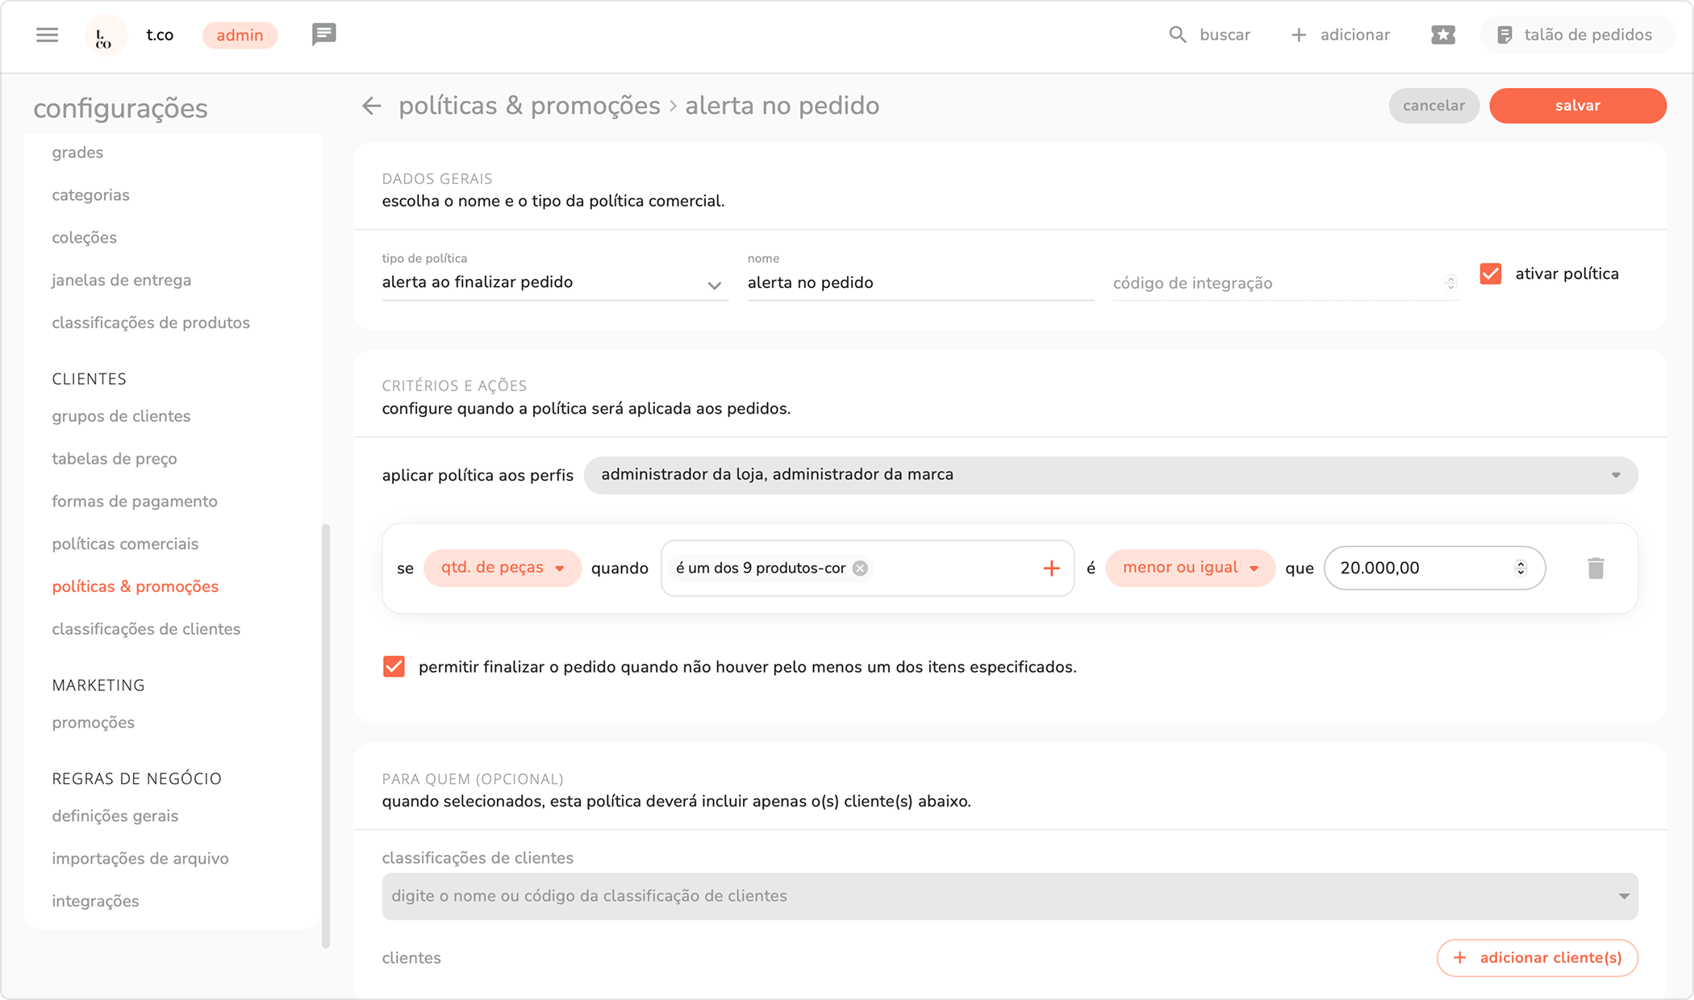This screenshot has width=1694, height=1000.
Task: Add a product with the plus icon
Action: click(x=1050, y=569)
